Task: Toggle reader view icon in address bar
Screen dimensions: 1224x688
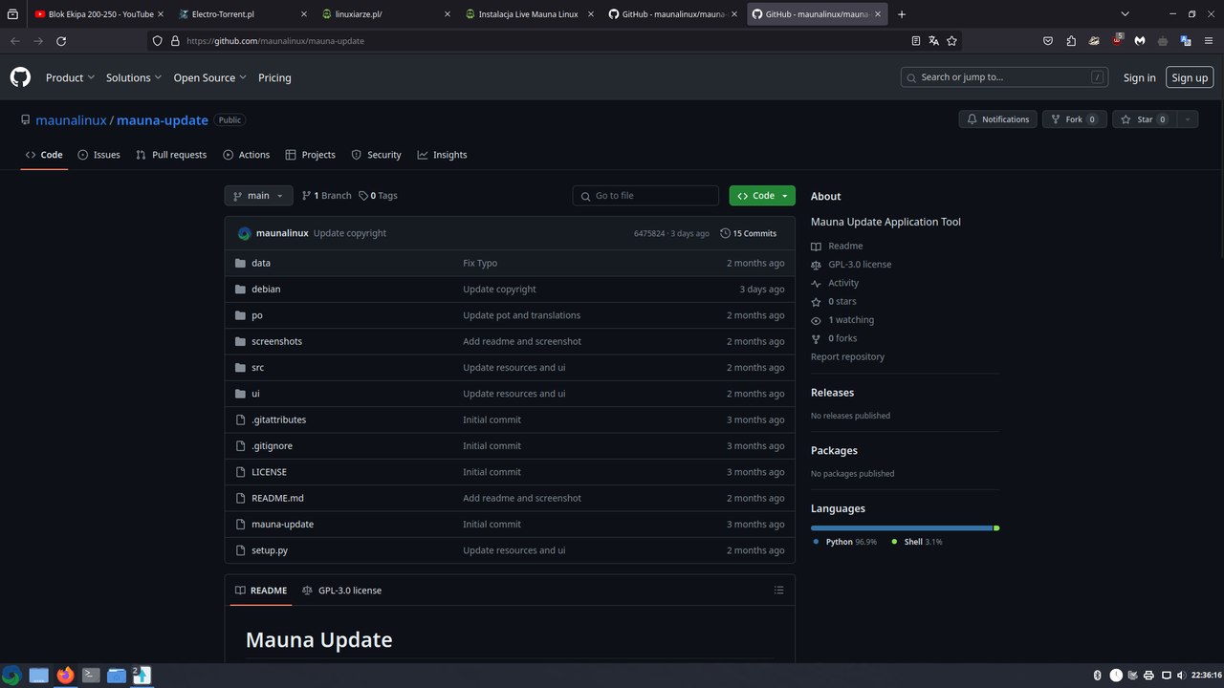Action: pos(916,41)
